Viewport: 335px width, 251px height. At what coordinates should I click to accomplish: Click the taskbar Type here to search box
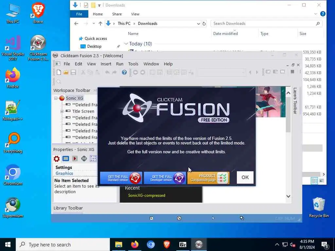(63, 244)
